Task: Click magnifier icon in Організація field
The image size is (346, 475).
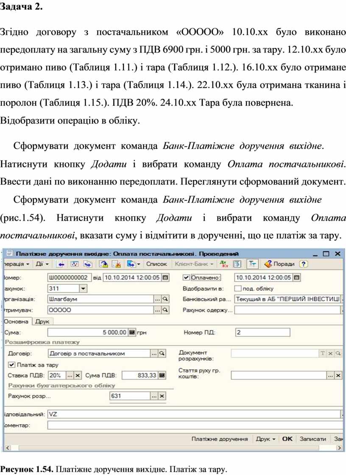Action: tap(165, 299)
